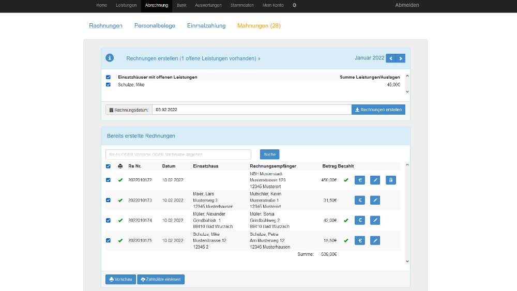Edit invoice 2022010172 with pencil icon
Screen dimensions: 517x291
375,180
